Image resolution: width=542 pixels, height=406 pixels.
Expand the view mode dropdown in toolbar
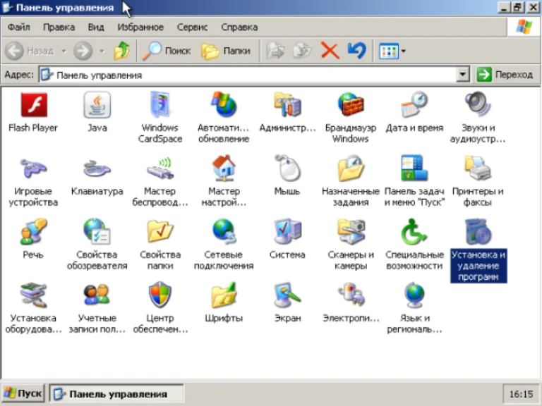tap(403, 51)
